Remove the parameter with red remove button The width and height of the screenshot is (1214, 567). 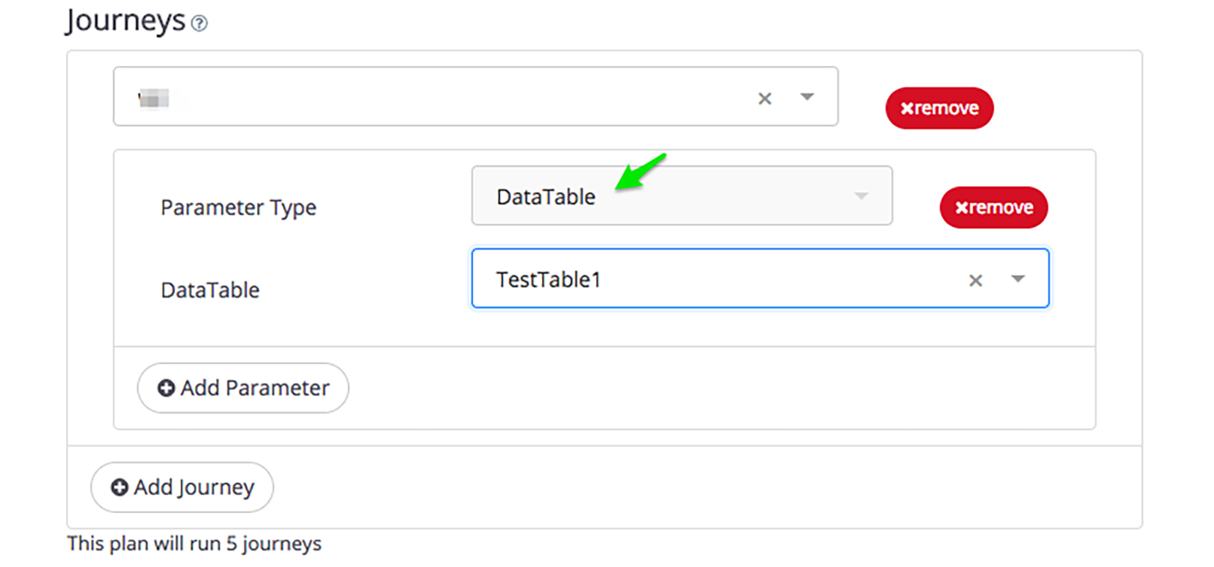pyautogui.click(x=993, y=208)
